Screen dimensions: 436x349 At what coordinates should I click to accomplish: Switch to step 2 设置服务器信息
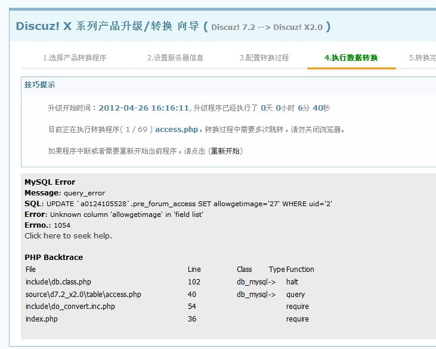tap(175, 57)
